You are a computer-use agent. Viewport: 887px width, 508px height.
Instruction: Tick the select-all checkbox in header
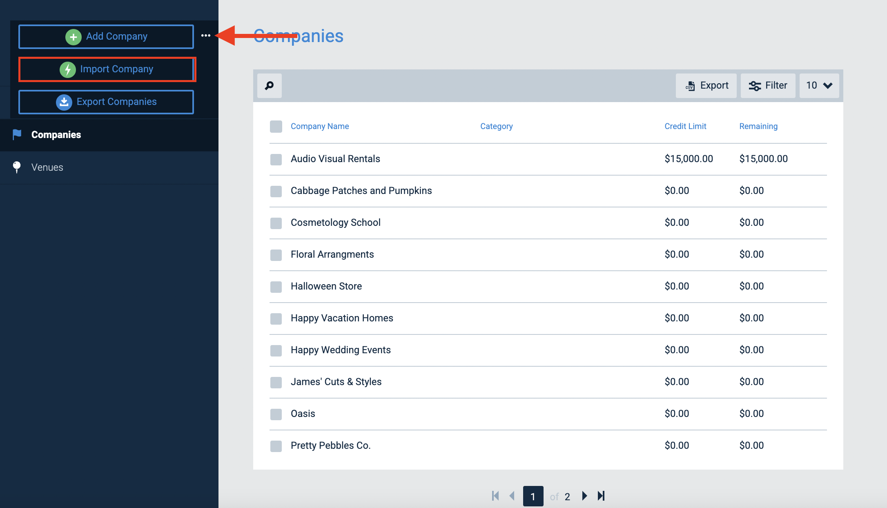pyautogui.click(x=276, y=127)
